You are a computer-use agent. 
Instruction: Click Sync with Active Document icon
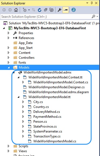(x=34, y=10)
